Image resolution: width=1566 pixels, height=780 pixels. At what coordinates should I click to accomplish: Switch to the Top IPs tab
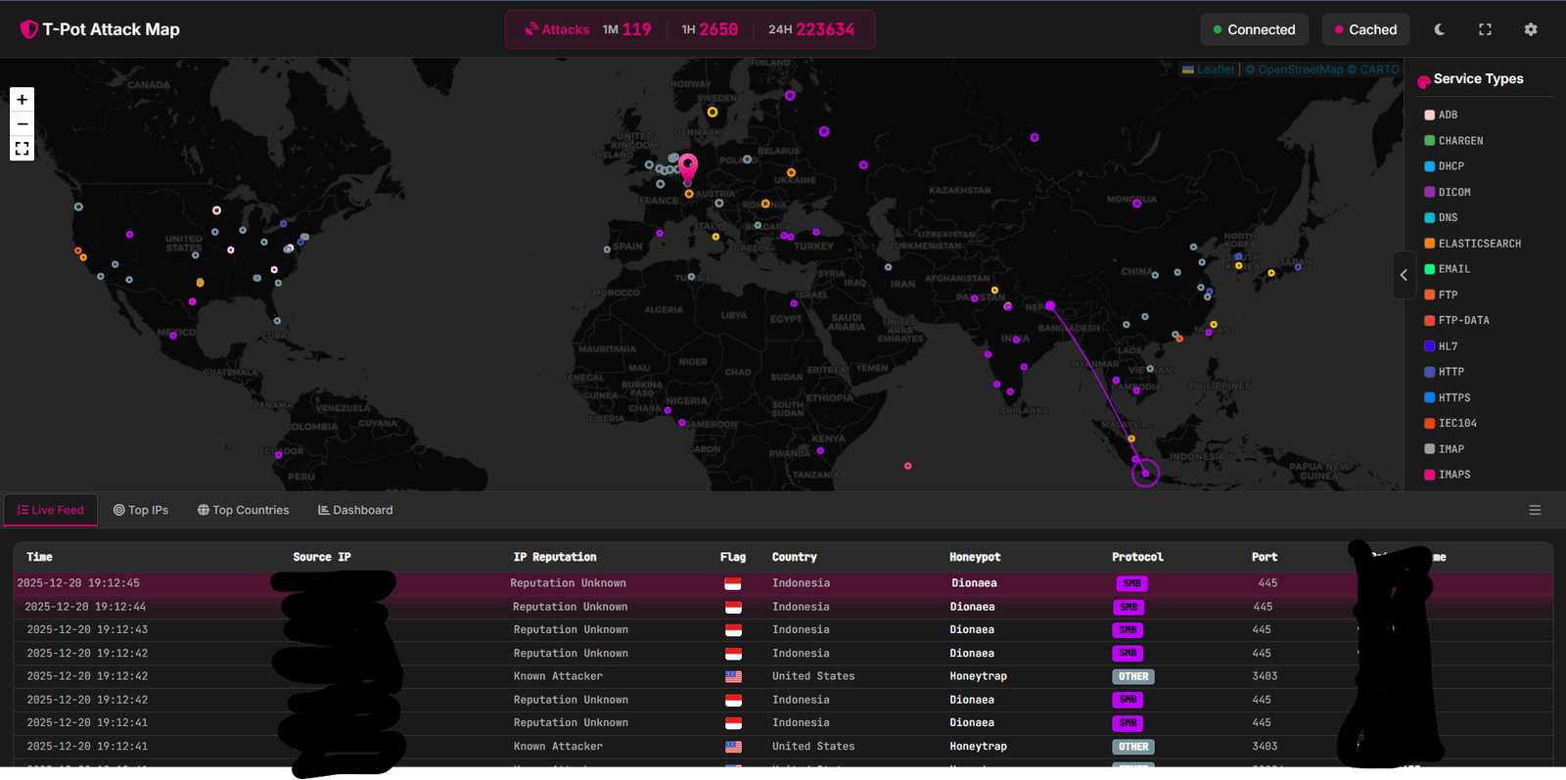(x=141, y=510)
